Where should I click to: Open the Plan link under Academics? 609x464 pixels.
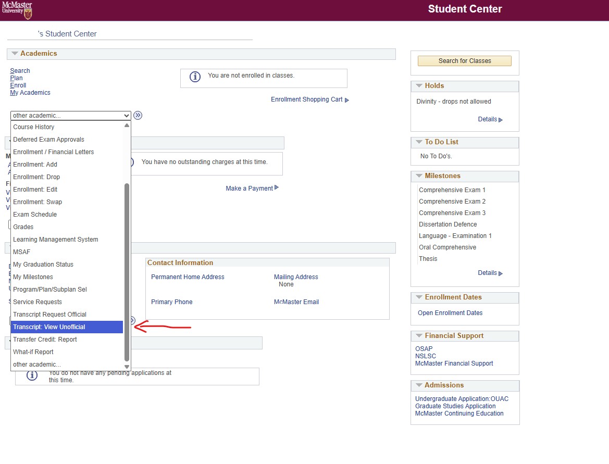16,78
